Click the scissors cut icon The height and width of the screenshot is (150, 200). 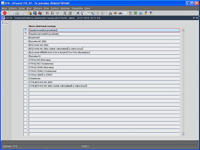pos(77,13)
